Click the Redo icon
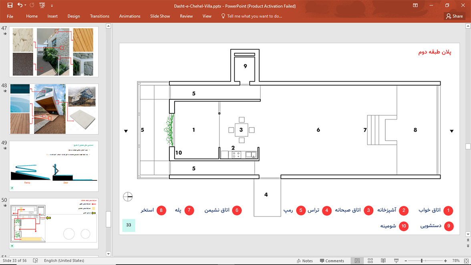 click(32, 5)
